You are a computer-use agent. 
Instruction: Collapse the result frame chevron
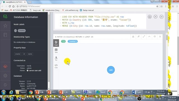pyautogui.click(x=149, y=37)
